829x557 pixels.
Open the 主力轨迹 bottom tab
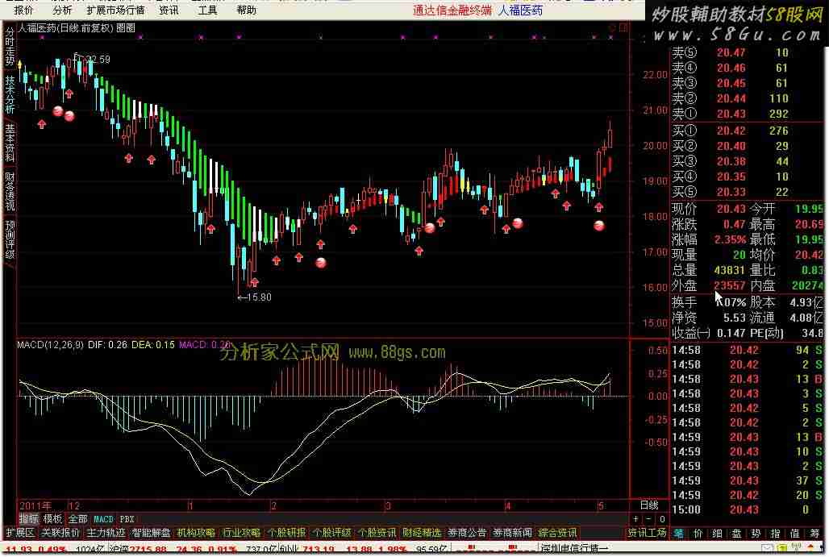click(106, 533)
